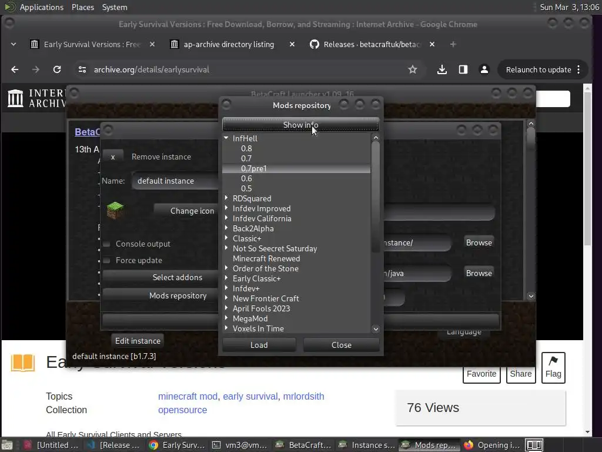This screenshot has height=452, width=602.
Task: Show desktop icon in taskbar
Action: (7, 445)
